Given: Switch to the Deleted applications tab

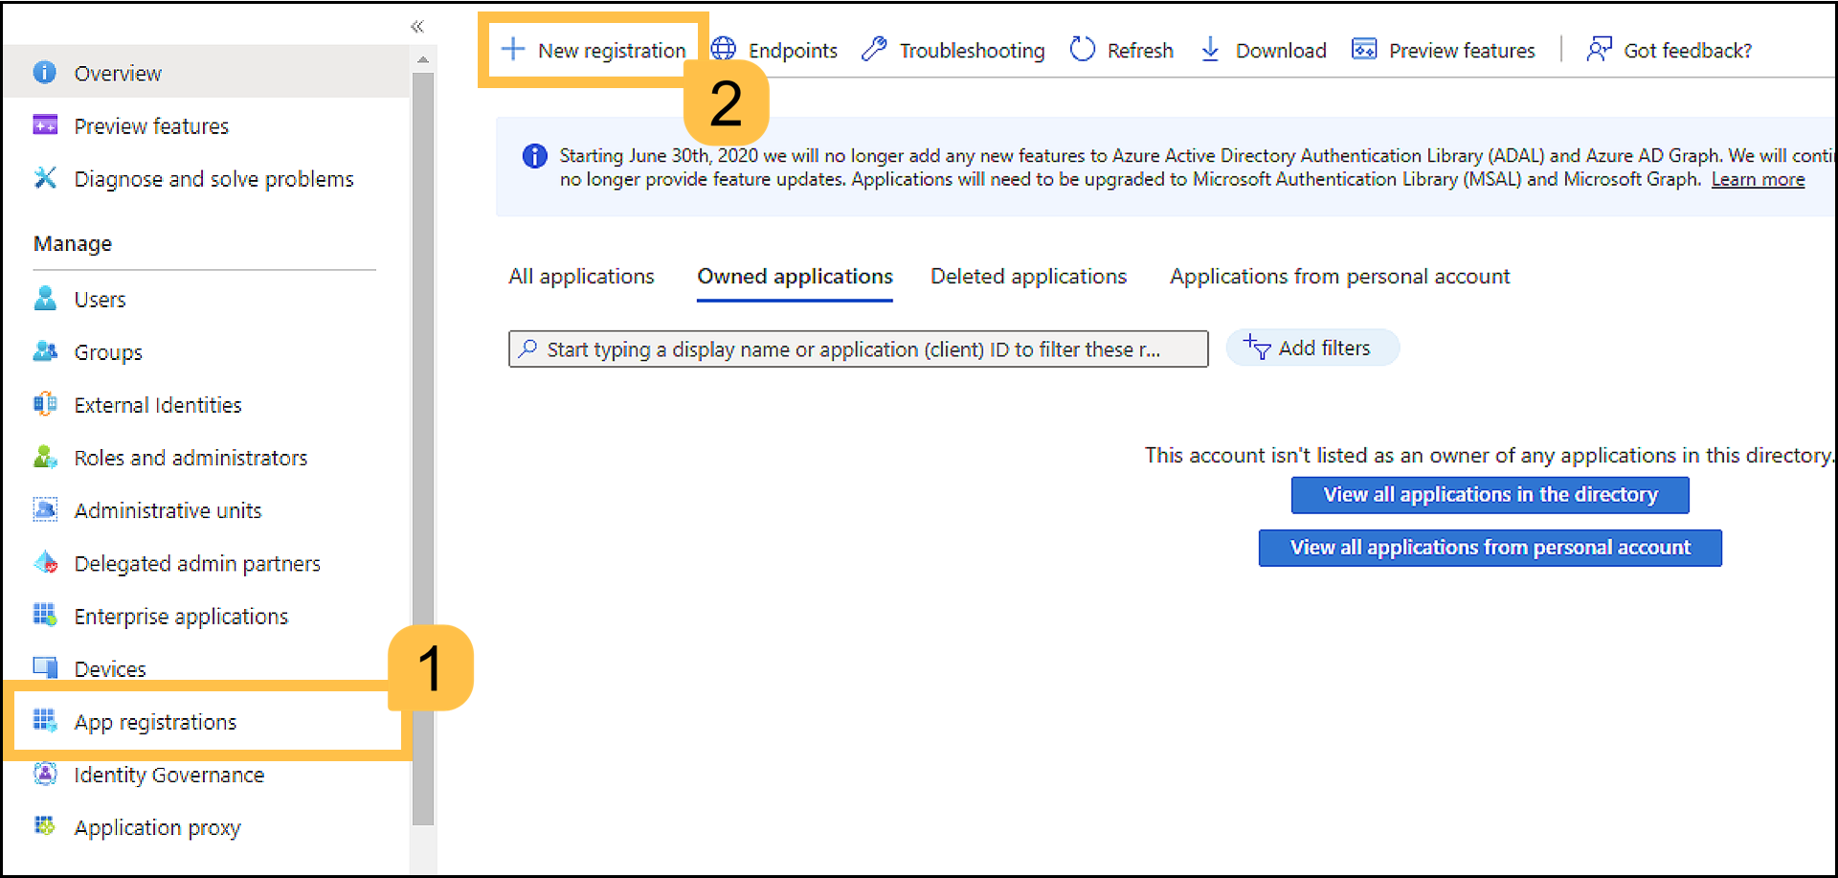Looking at the screenshot, I should pos(1028,277).
